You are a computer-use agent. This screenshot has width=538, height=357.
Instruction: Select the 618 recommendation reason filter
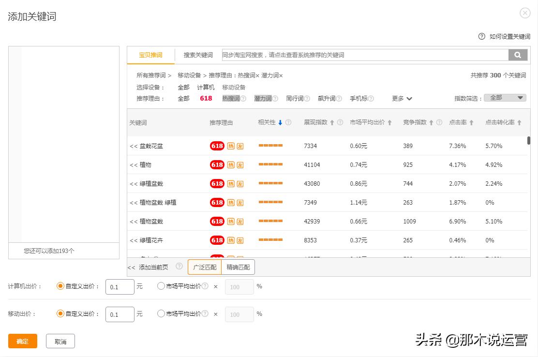(x=206, y=98)
